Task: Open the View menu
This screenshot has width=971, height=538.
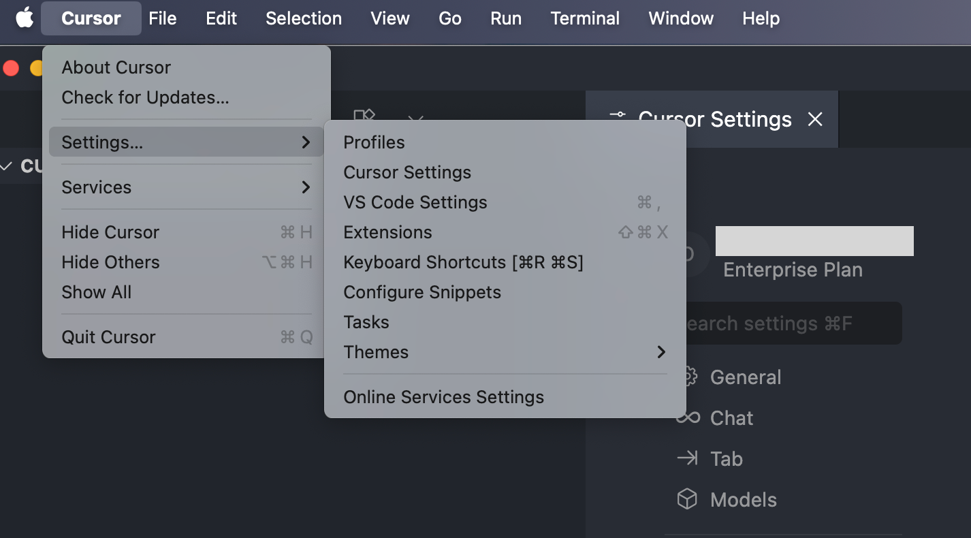Action: pyautogui.click(x=390, y=18)
